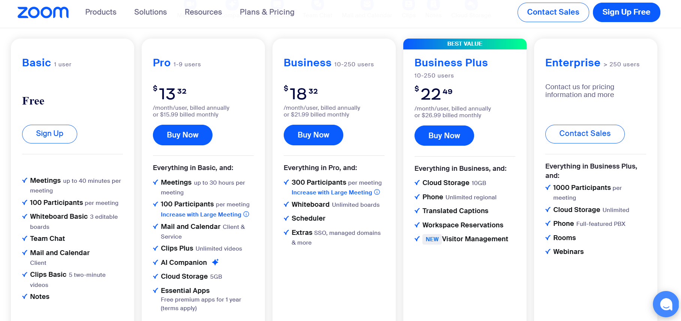This screenshot has width=681, height=321.
Task: Expand the Resources menu
Action: (203, 12)
